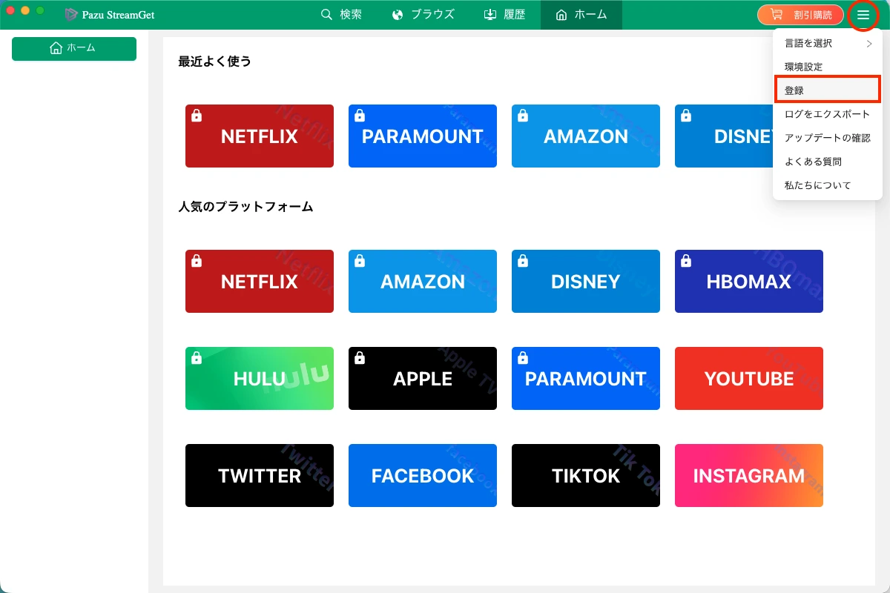Viewport: 890px width, 593px height.
Task: Select アップデートの確認 menu entry
Action: [x=828, y=138]
